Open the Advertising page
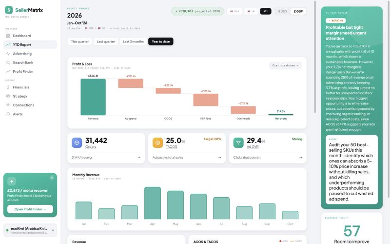The image size is (390, 244). (30, 54)
